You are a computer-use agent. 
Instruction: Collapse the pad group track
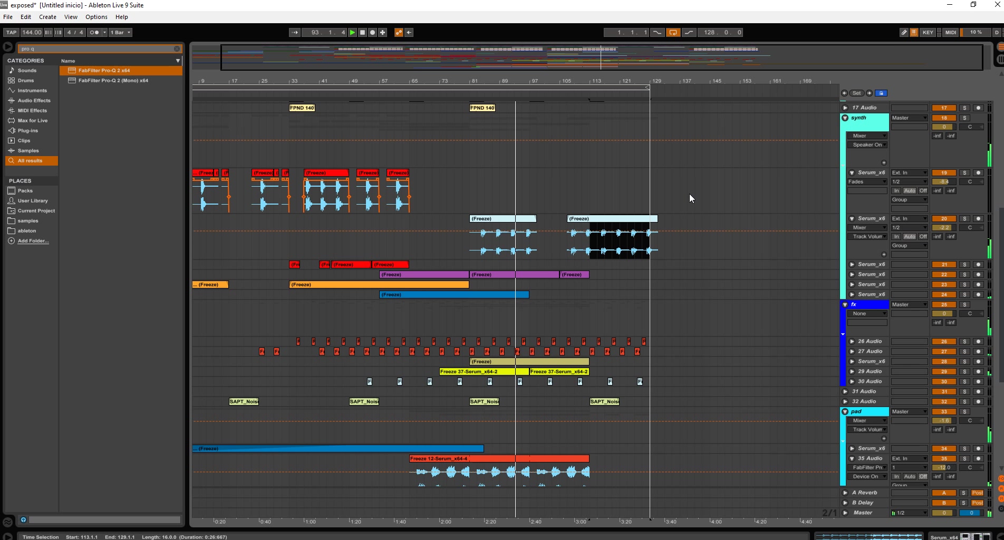tap(845, 412)
